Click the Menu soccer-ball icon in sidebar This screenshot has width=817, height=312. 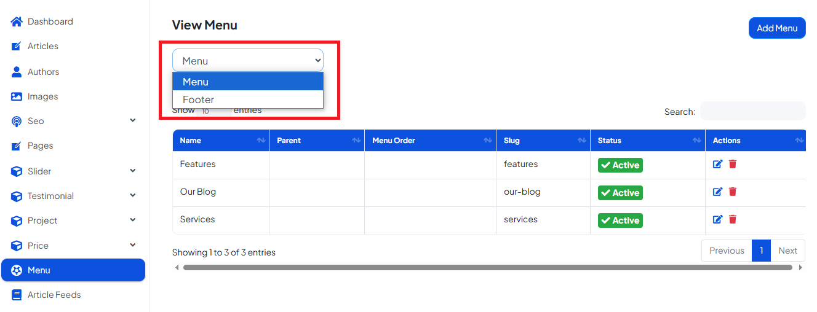tap(17, 270)
